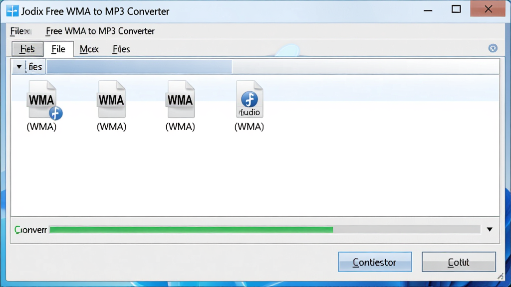The height and width of the screenshot is (287, 511).
Task: Close the Jodix converter window
Action: point(488,9)
